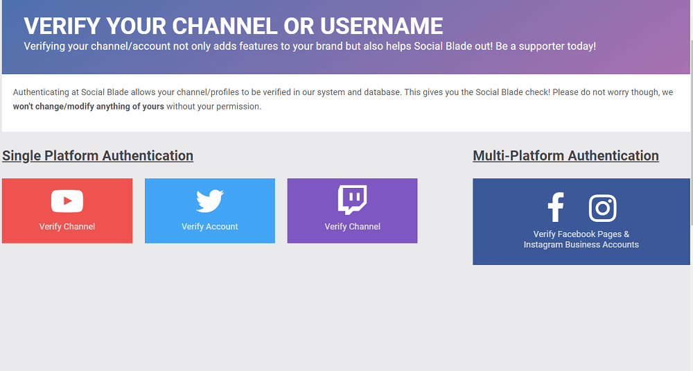Click the Twitch logo icon
The height and width of the screenshot is (371, 693).
pyautogui.click(x=352, y=200)
